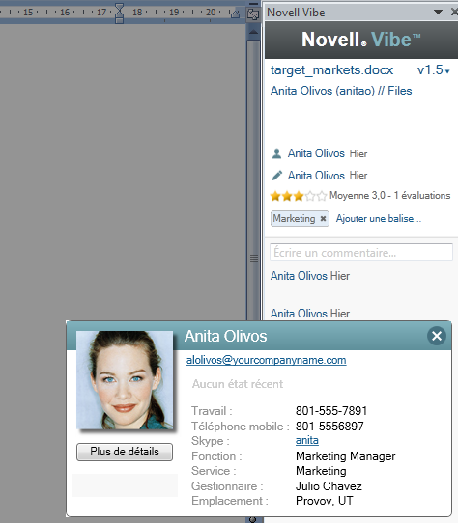Remove the Marketing tag with its x
Viewport: 458px width, 523px height.
click(x=323, y=219)
